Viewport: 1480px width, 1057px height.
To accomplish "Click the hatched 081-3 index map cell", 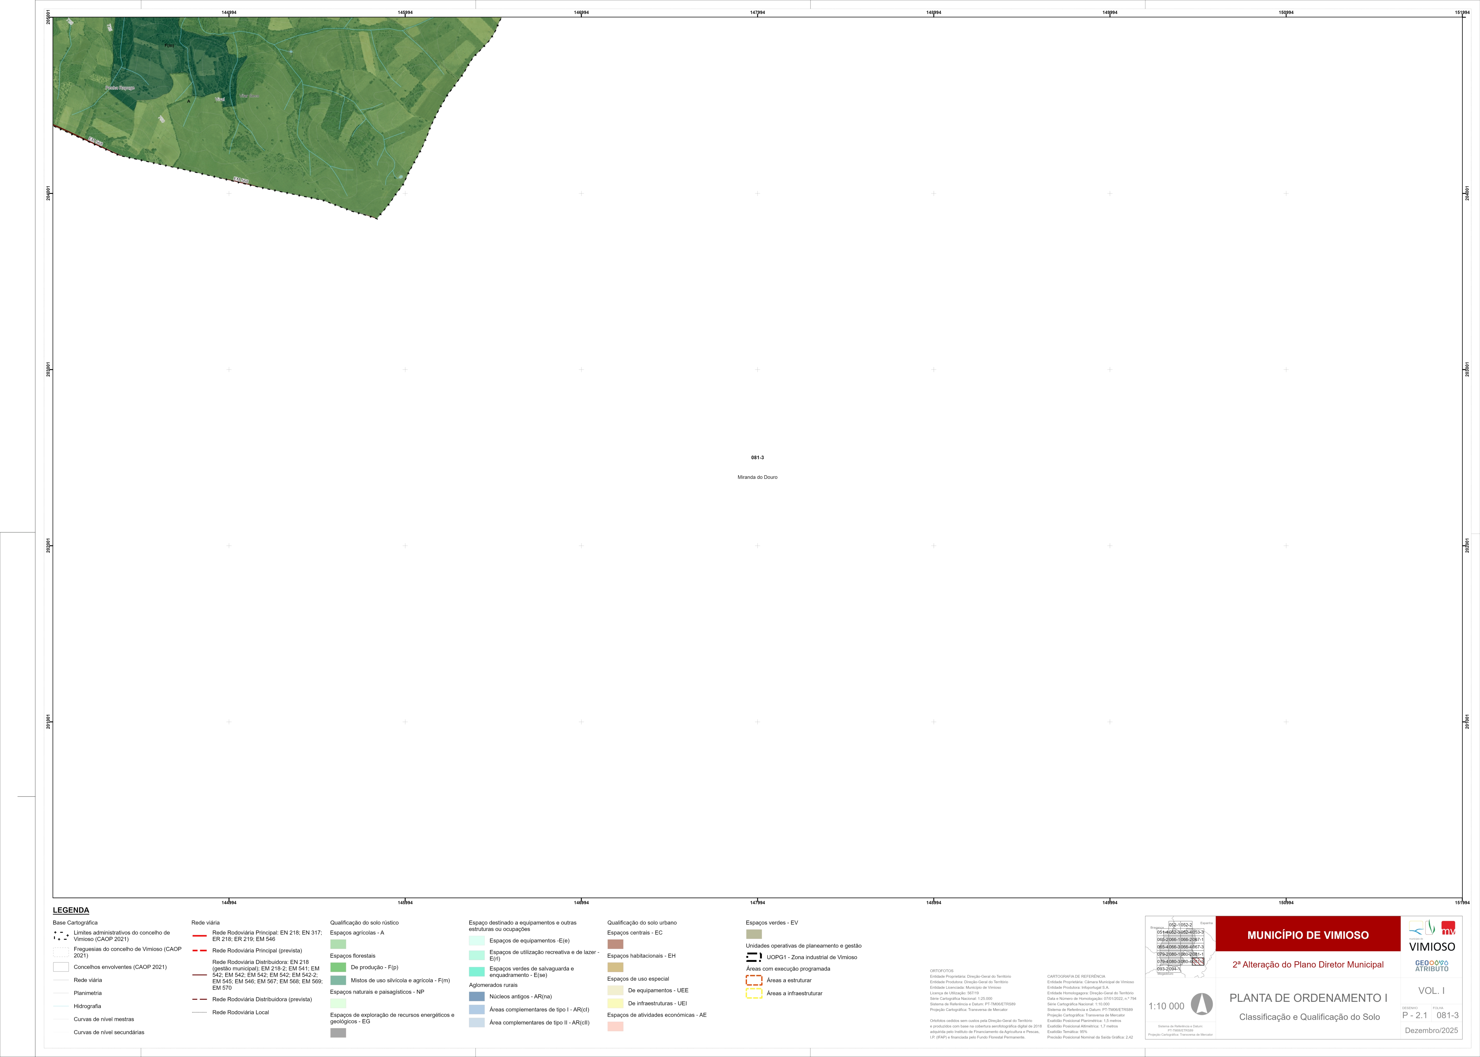I will point(1198,961).
